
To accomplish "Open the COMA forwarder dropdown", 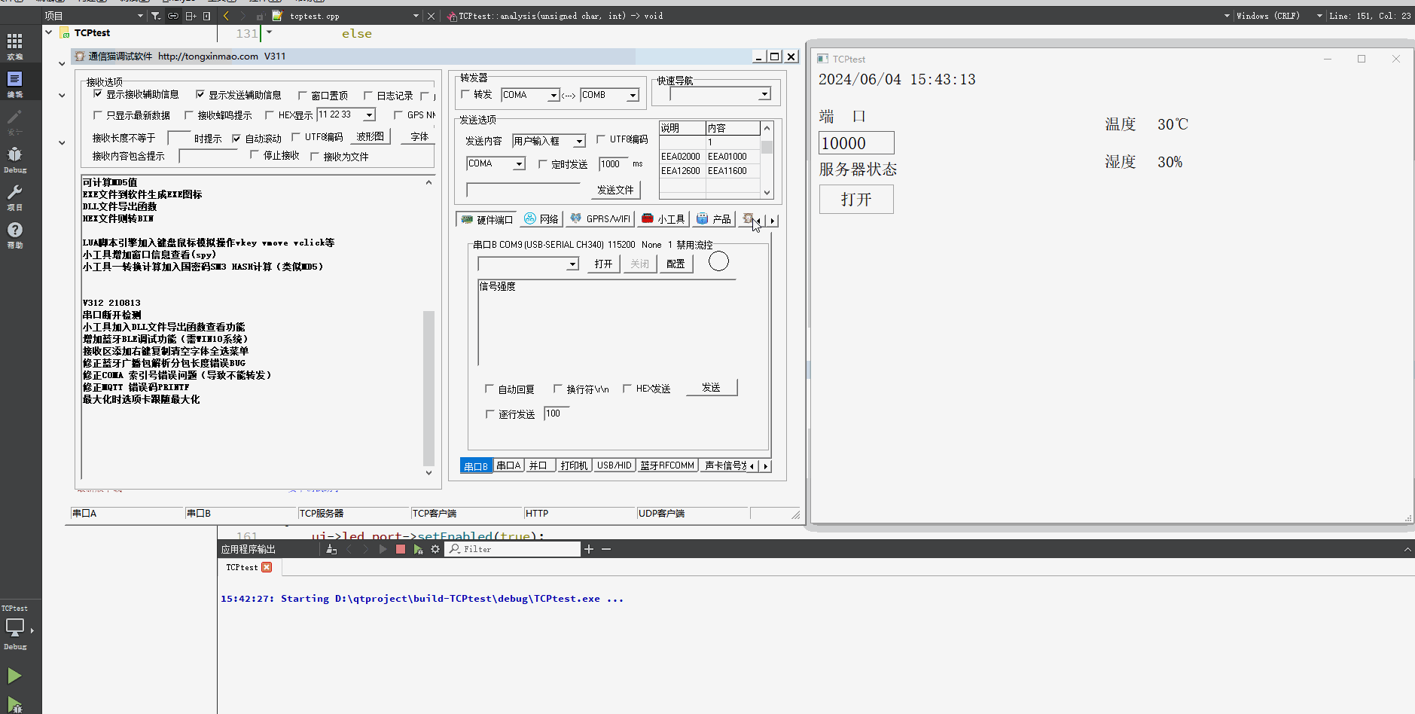I will pos(553,95).
